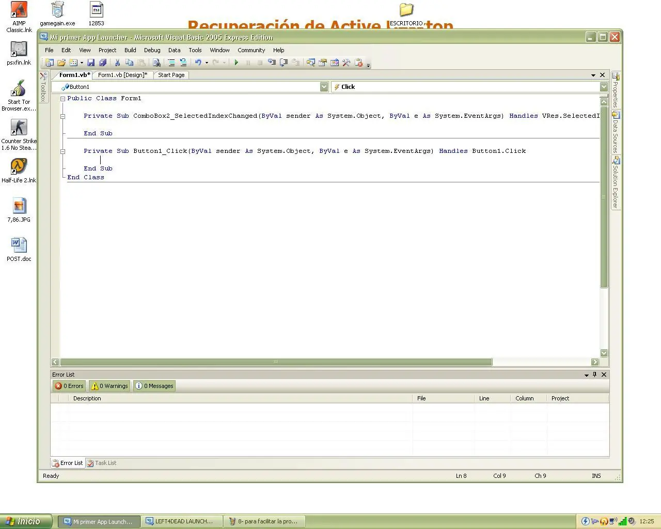661x529 pixels.
Task: Toggle auto-hide pin on Error List panel
Action: 595,375
